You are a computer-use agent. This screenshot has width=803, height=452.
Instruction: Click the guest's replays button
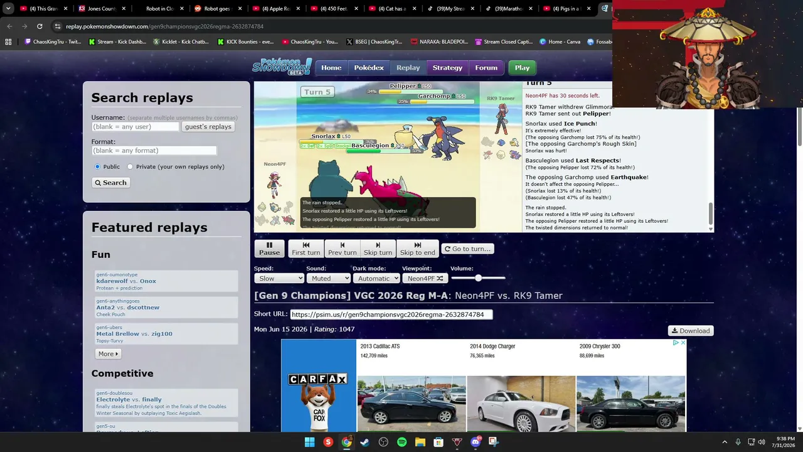[x=208, y=127]
